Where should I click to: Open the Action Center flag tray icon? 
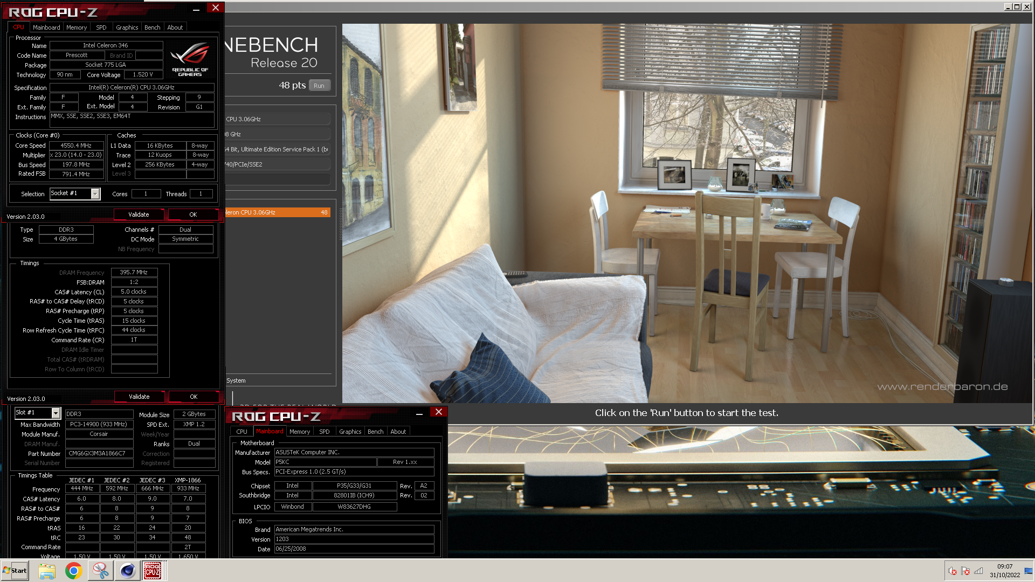click(x=965, y=571)
